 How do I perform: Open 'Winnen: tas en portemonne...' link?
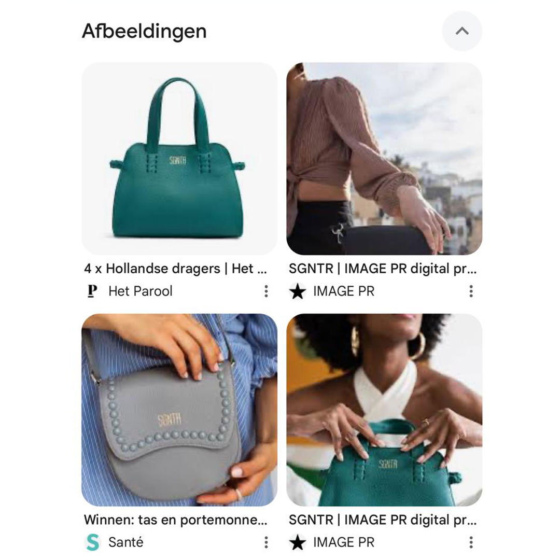pos(175,520)
